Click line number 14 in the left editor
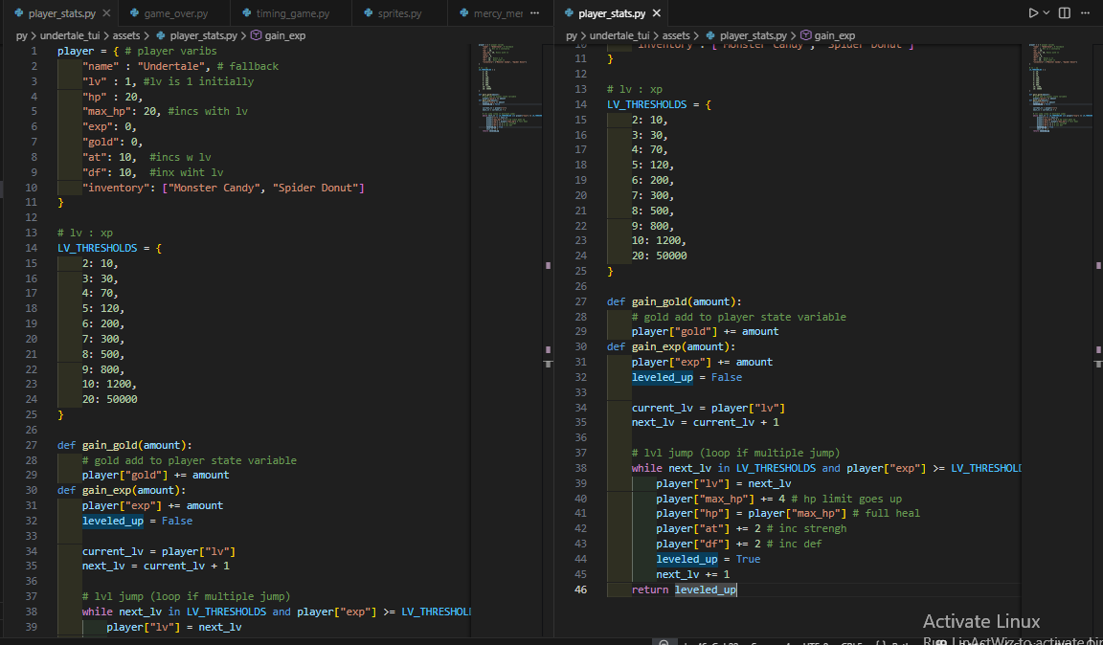 pos(32,248)
